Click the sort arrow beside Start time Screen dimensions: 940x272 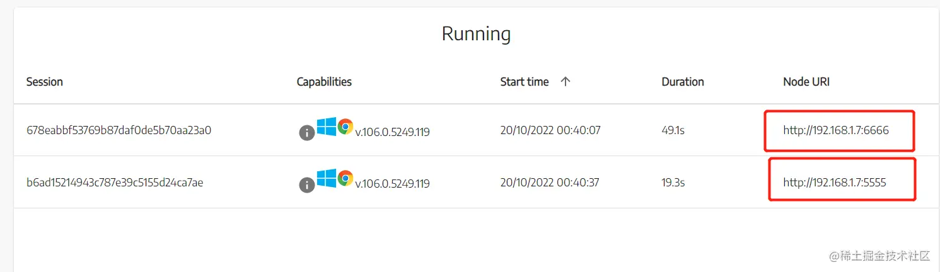pos(566,81)
